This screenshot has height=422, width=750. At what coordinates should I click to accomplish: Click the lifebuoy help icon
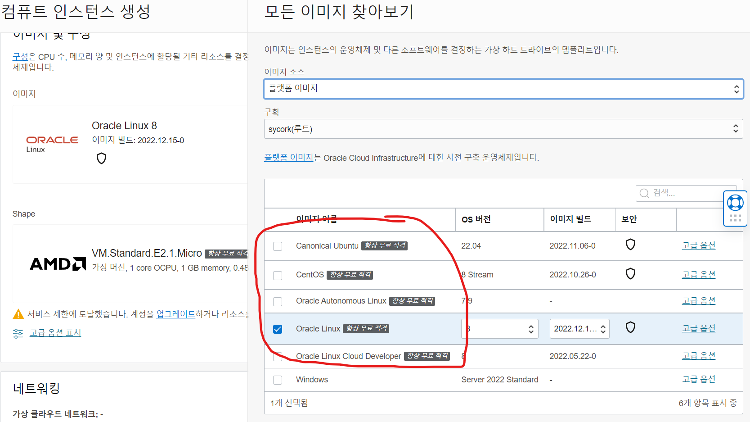(735, 203)
